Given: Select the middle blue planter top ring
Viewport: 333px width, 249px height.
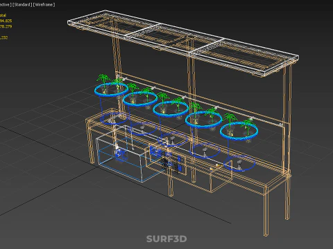Looking at the screenshot, I should click(x=171, y=109).
